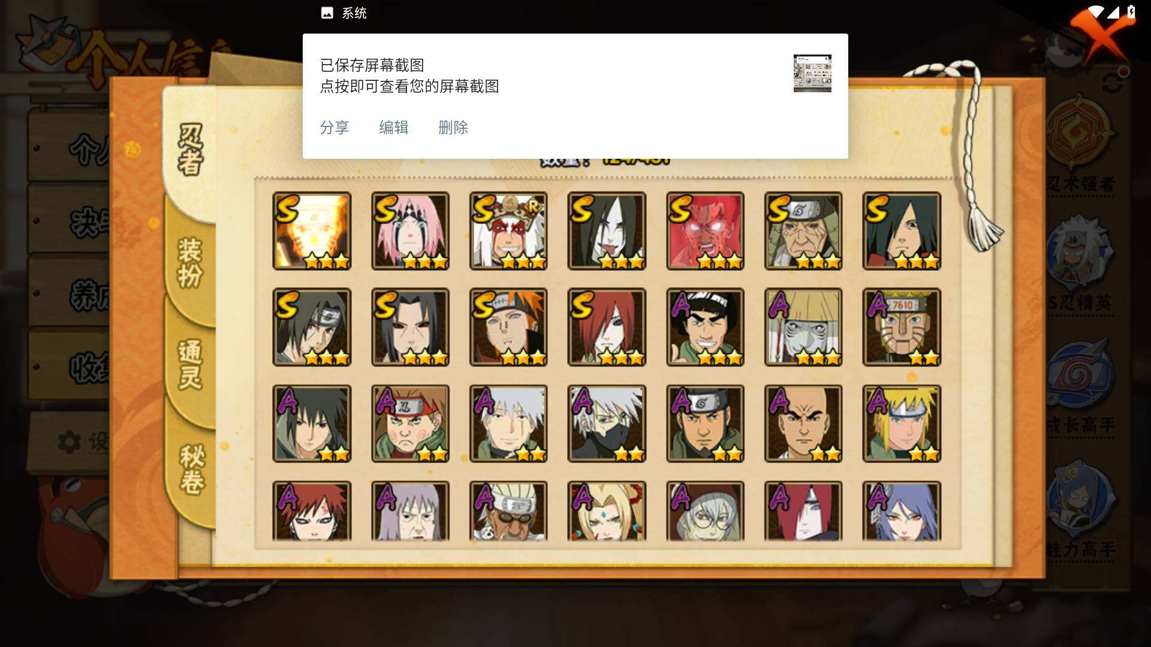Tap the Edit (编辑) notification action
This screenshot has height=647, width=1151.
point(393,128)
